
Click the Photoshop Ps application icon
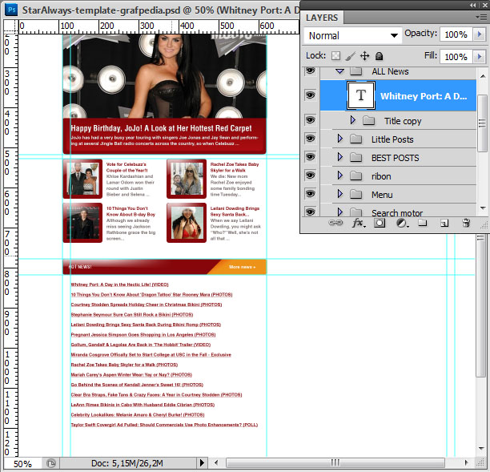point(11,10)
